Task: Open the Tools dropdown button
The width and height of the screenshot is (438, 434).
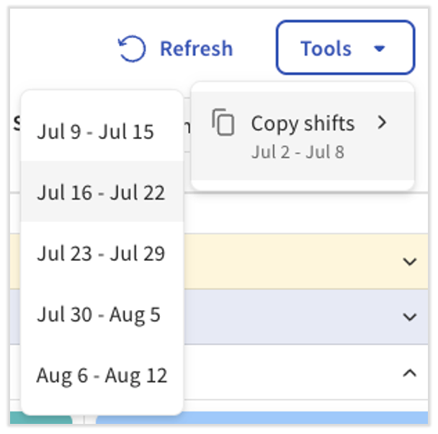Action: [x=344, y=48]
